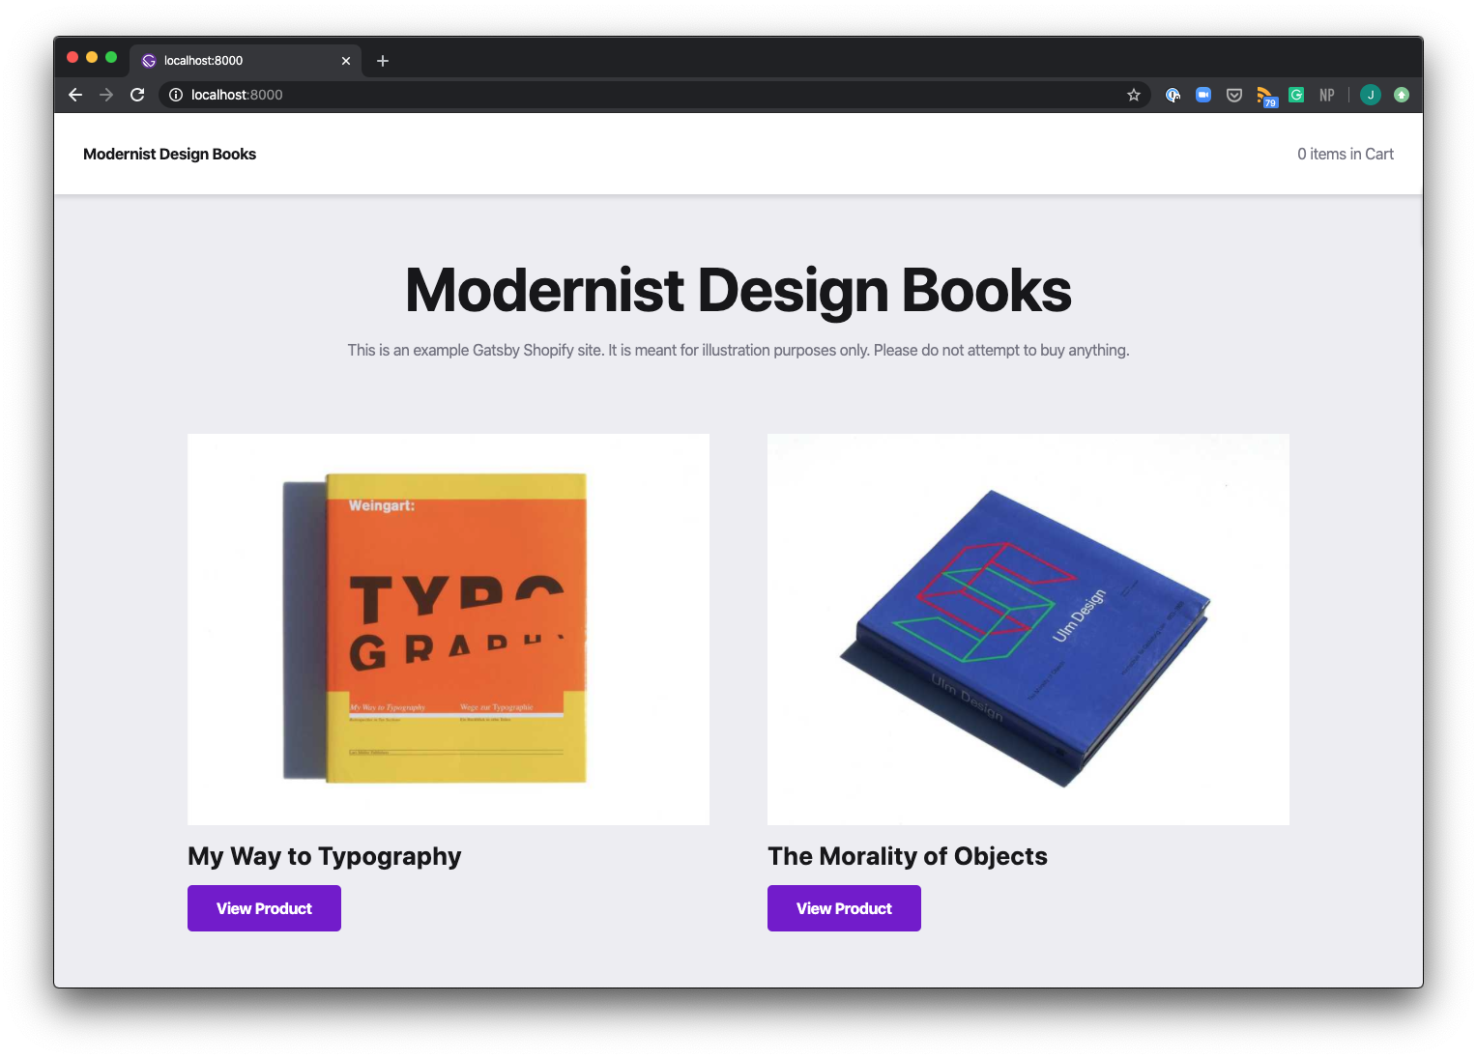This screenshot has height=1059, width=1477.
Task: Click The Morality of Objects title
Action: 908,857
